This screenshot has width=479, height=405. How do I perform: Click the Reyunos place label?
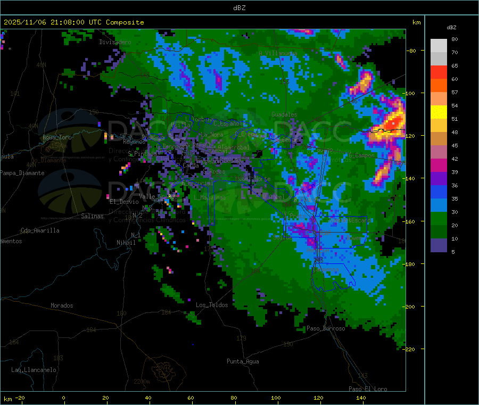coord(135,142)
